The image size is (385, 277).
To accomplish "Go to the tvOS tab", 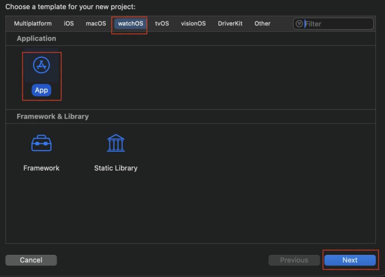I will click(x=162, y=24).
